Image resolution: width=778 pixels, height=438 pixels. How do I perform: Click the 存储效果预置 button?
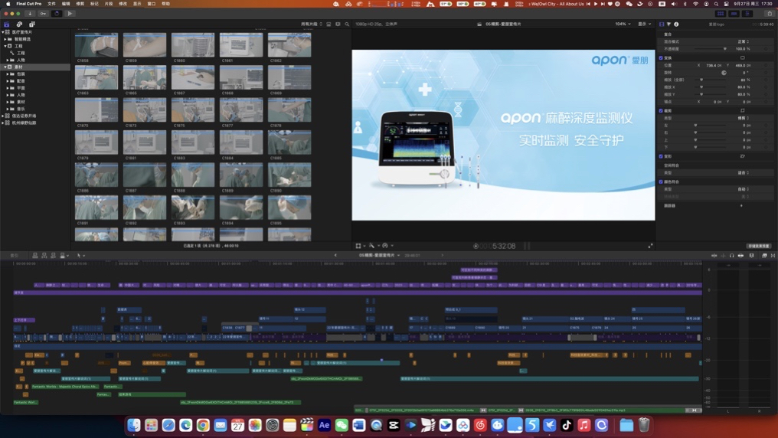point(758,246)
